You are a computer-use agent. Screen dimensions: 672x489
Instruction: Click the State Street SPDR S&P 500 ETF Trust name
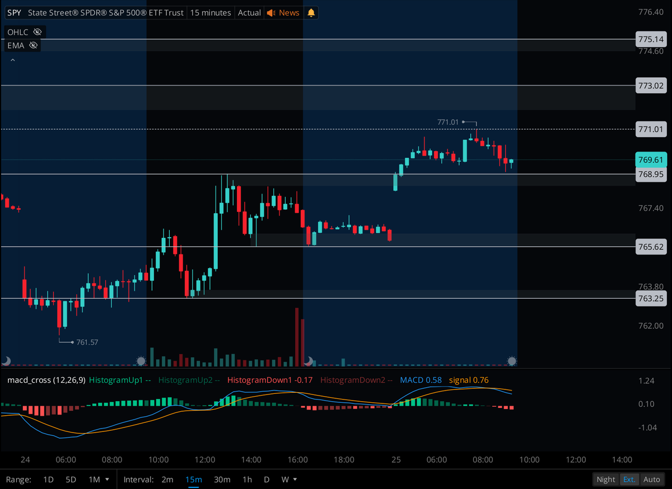(106, 12)
